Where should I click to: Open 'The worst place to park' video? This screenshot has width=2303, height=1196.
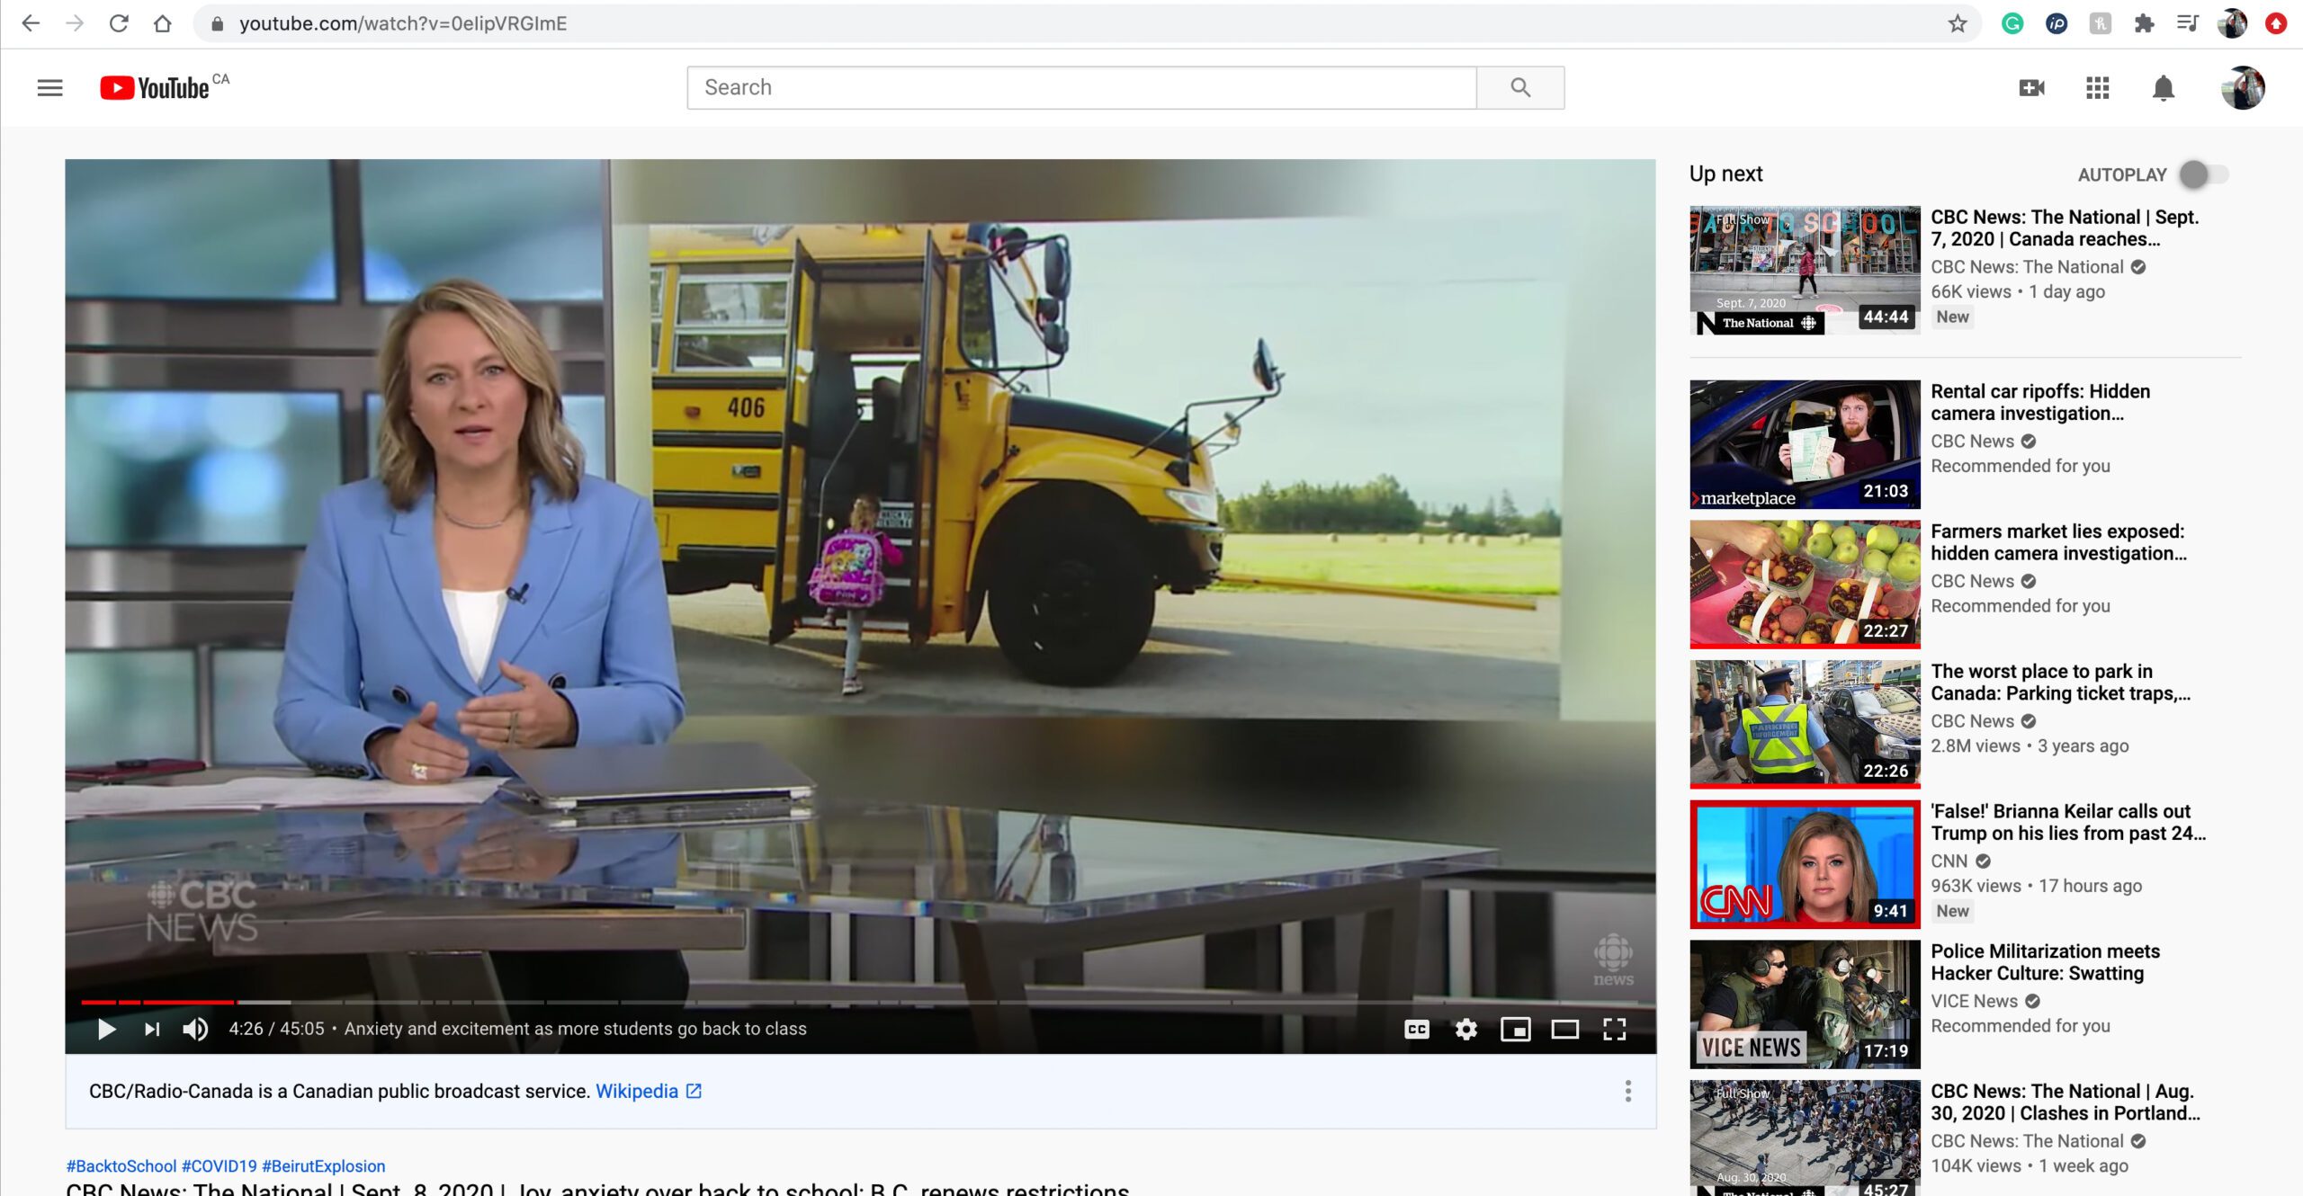pyautogui.click(x=2060, y=682)
